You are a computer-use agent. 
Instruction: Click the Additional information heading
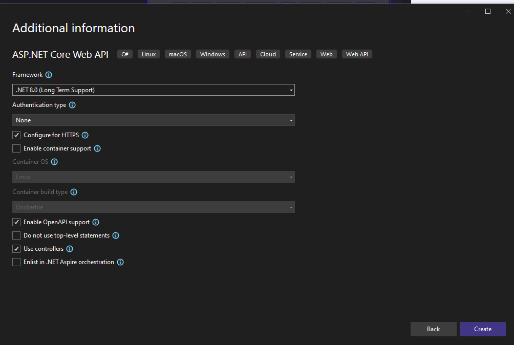73,28
